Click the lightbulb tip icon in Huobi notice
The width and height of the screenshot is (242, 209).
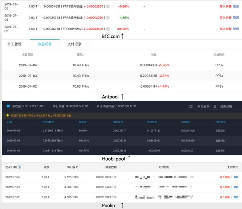pos(8,115)
